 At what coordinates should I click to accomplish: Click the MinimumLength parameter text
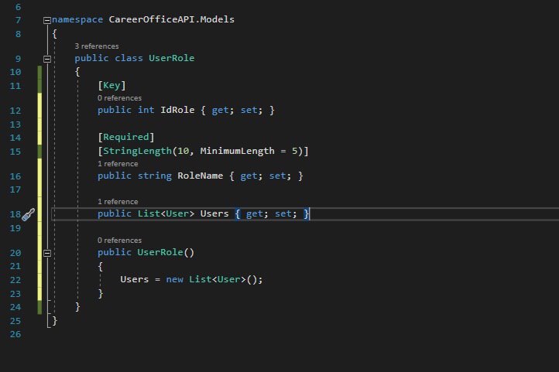pyautogui.click(x=237, y=151)
